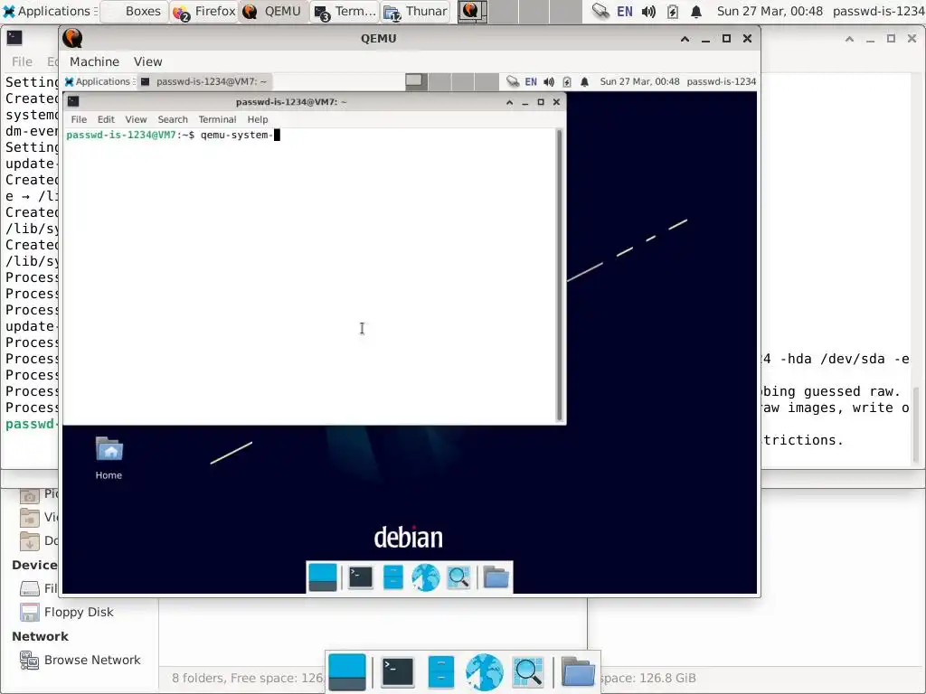Launch terminal from the host dock
Viewport: 926px width, 694px height.
(397, 671)
